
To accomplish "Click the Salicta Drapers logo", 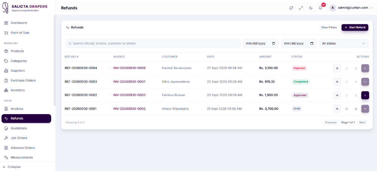I will click(25, 7).
